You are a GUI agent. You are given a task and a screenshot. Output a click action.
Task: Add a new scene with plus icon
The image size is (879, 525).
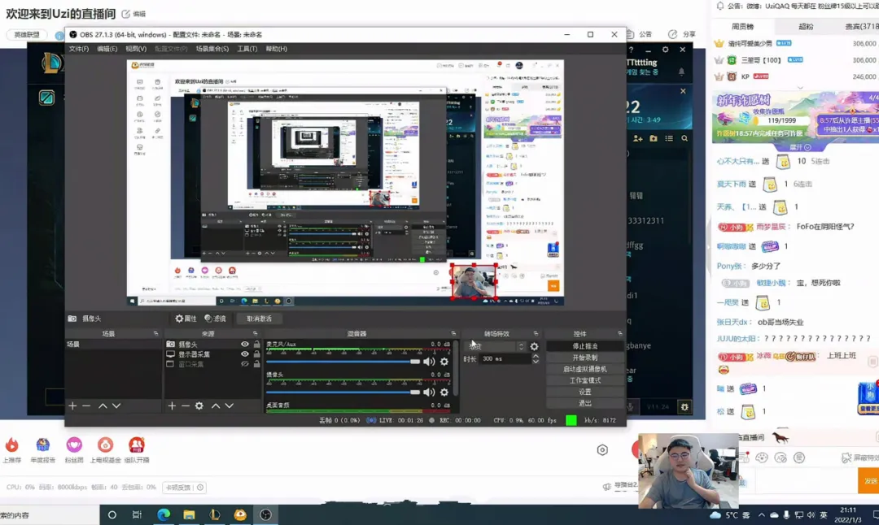[x=72, y=406]
